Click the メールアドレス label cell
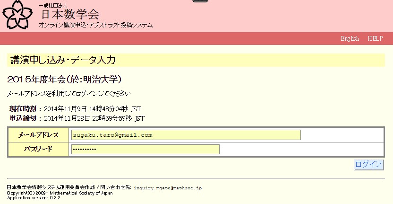Viewport: 393px width, 204px height. pyautogui.click(x=38, y=135)
